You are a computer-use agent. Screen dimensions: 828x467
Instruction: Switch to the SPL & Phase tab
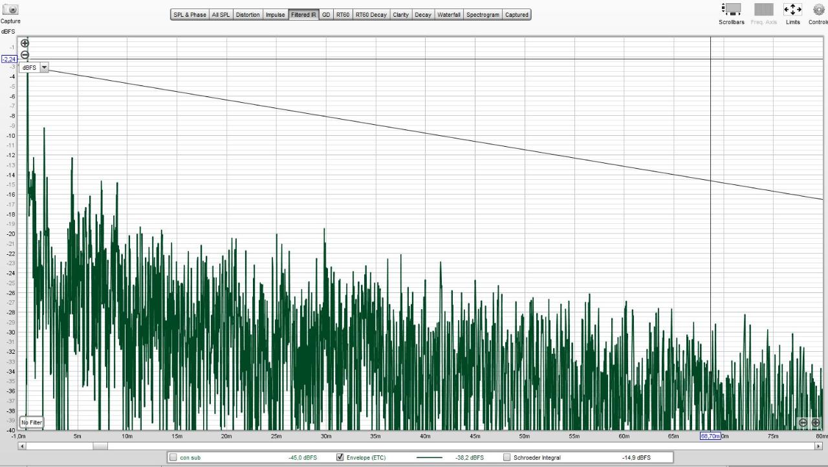(190, 15)
